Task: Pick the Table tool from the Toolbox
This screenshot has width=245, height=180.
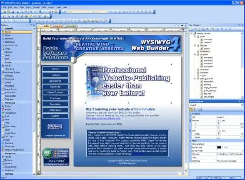Action: (x=7, y=56)
